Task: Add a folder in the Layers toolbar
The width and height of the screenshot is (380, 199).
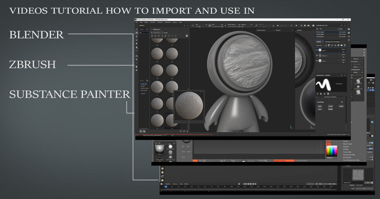Action: 342,45
